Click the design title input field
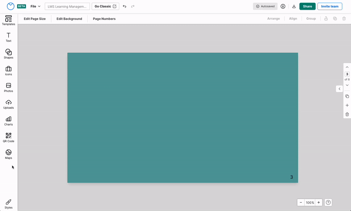Image resolution: width=351 pixels, height=211 pixels. point(67,7)
